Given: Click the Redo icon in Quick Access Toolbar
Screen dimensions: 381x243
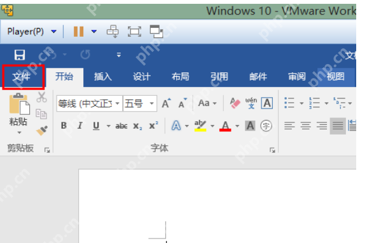Looking at the screenshot, I should (85, 55).
